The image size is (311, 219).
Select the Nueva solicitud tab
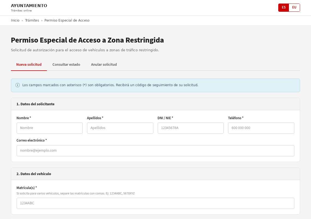pyautogui.click(x=29, y=64)
